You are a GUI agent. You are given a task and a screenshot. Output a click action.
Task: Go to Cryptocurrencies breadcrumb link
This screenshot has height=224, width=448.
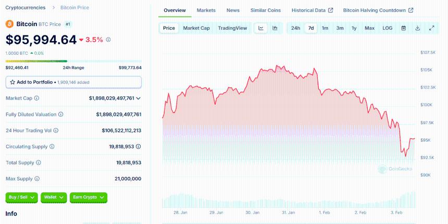coord(26,8)
